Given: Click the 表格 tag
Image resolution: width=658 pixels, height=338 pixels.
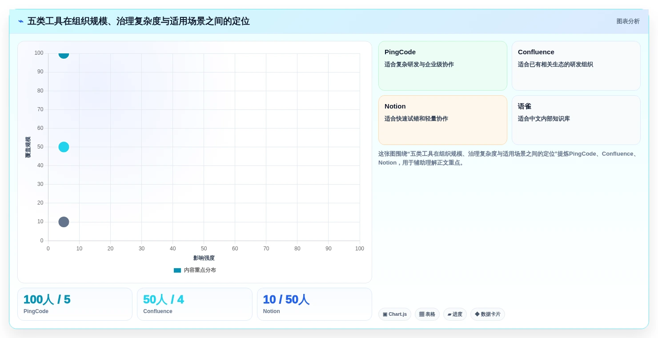Looking at the screenshot, I should click(427, 314).
